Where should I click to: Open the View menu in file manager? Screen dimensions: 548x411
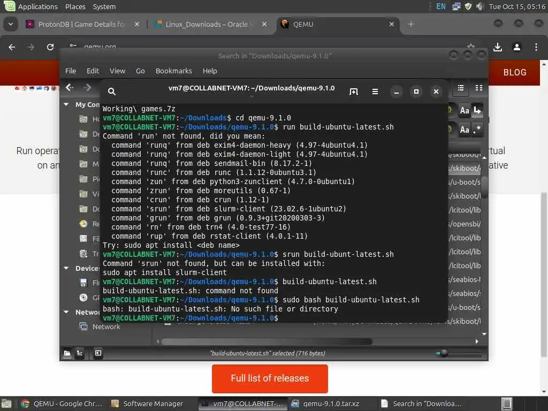(117, 71)
